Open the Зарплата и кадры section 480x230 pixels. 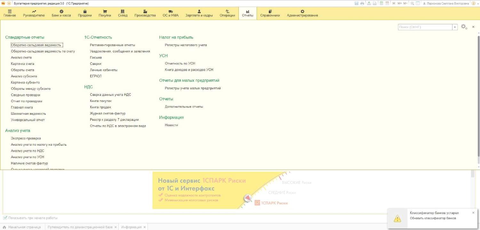click(199, 13)
